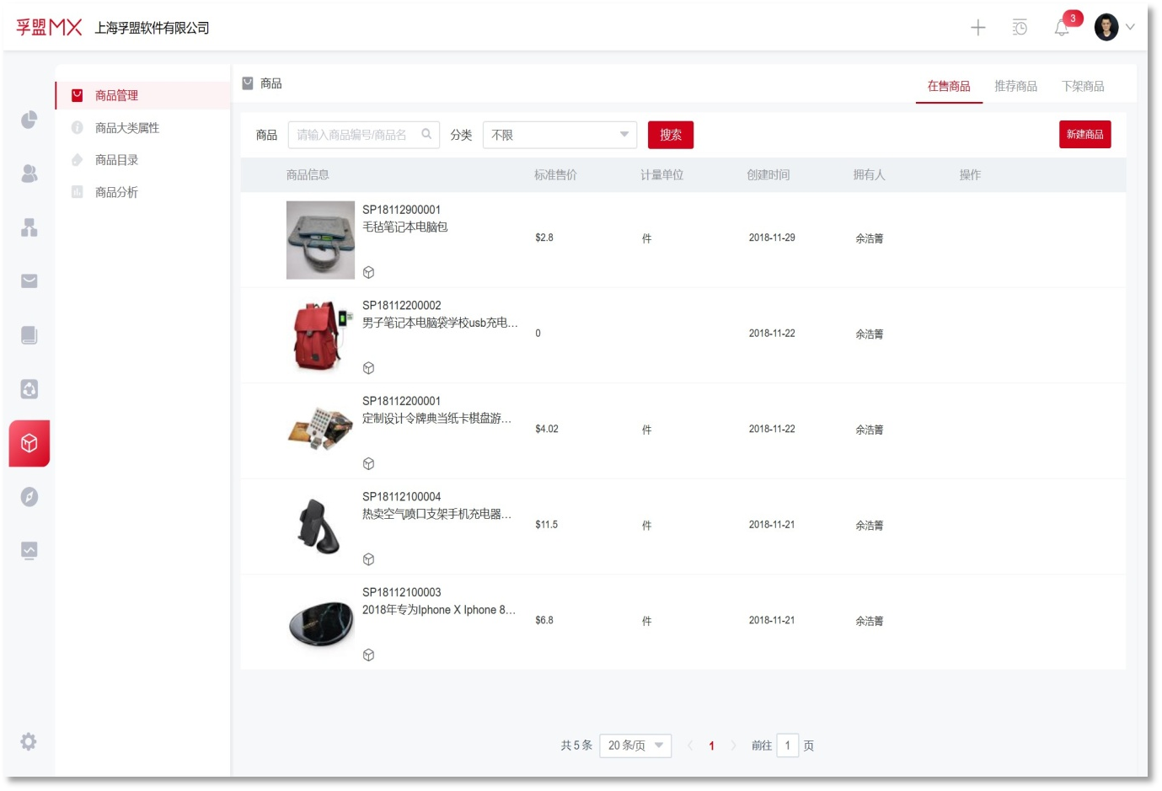Click the search magnifier in product input
The width and height of the screenshot is (1162, 791).
426,134
